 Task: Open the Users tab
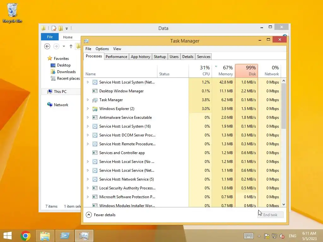(x=174, y=57)
